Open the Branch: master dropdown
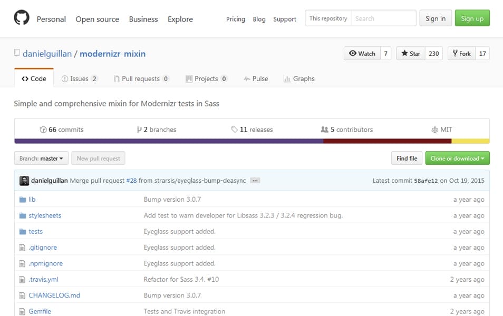 pos(41,158)
